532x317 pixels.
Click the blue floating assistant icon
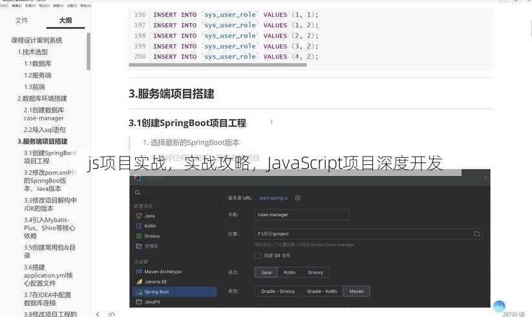pos(499,306)
